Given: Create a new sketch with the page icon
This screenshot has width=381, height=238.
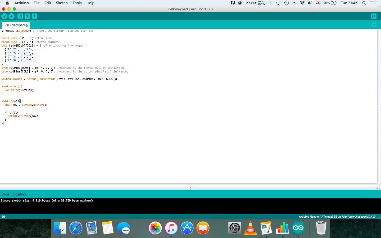Looking at the screenshot, I should [x=20, y=16].
